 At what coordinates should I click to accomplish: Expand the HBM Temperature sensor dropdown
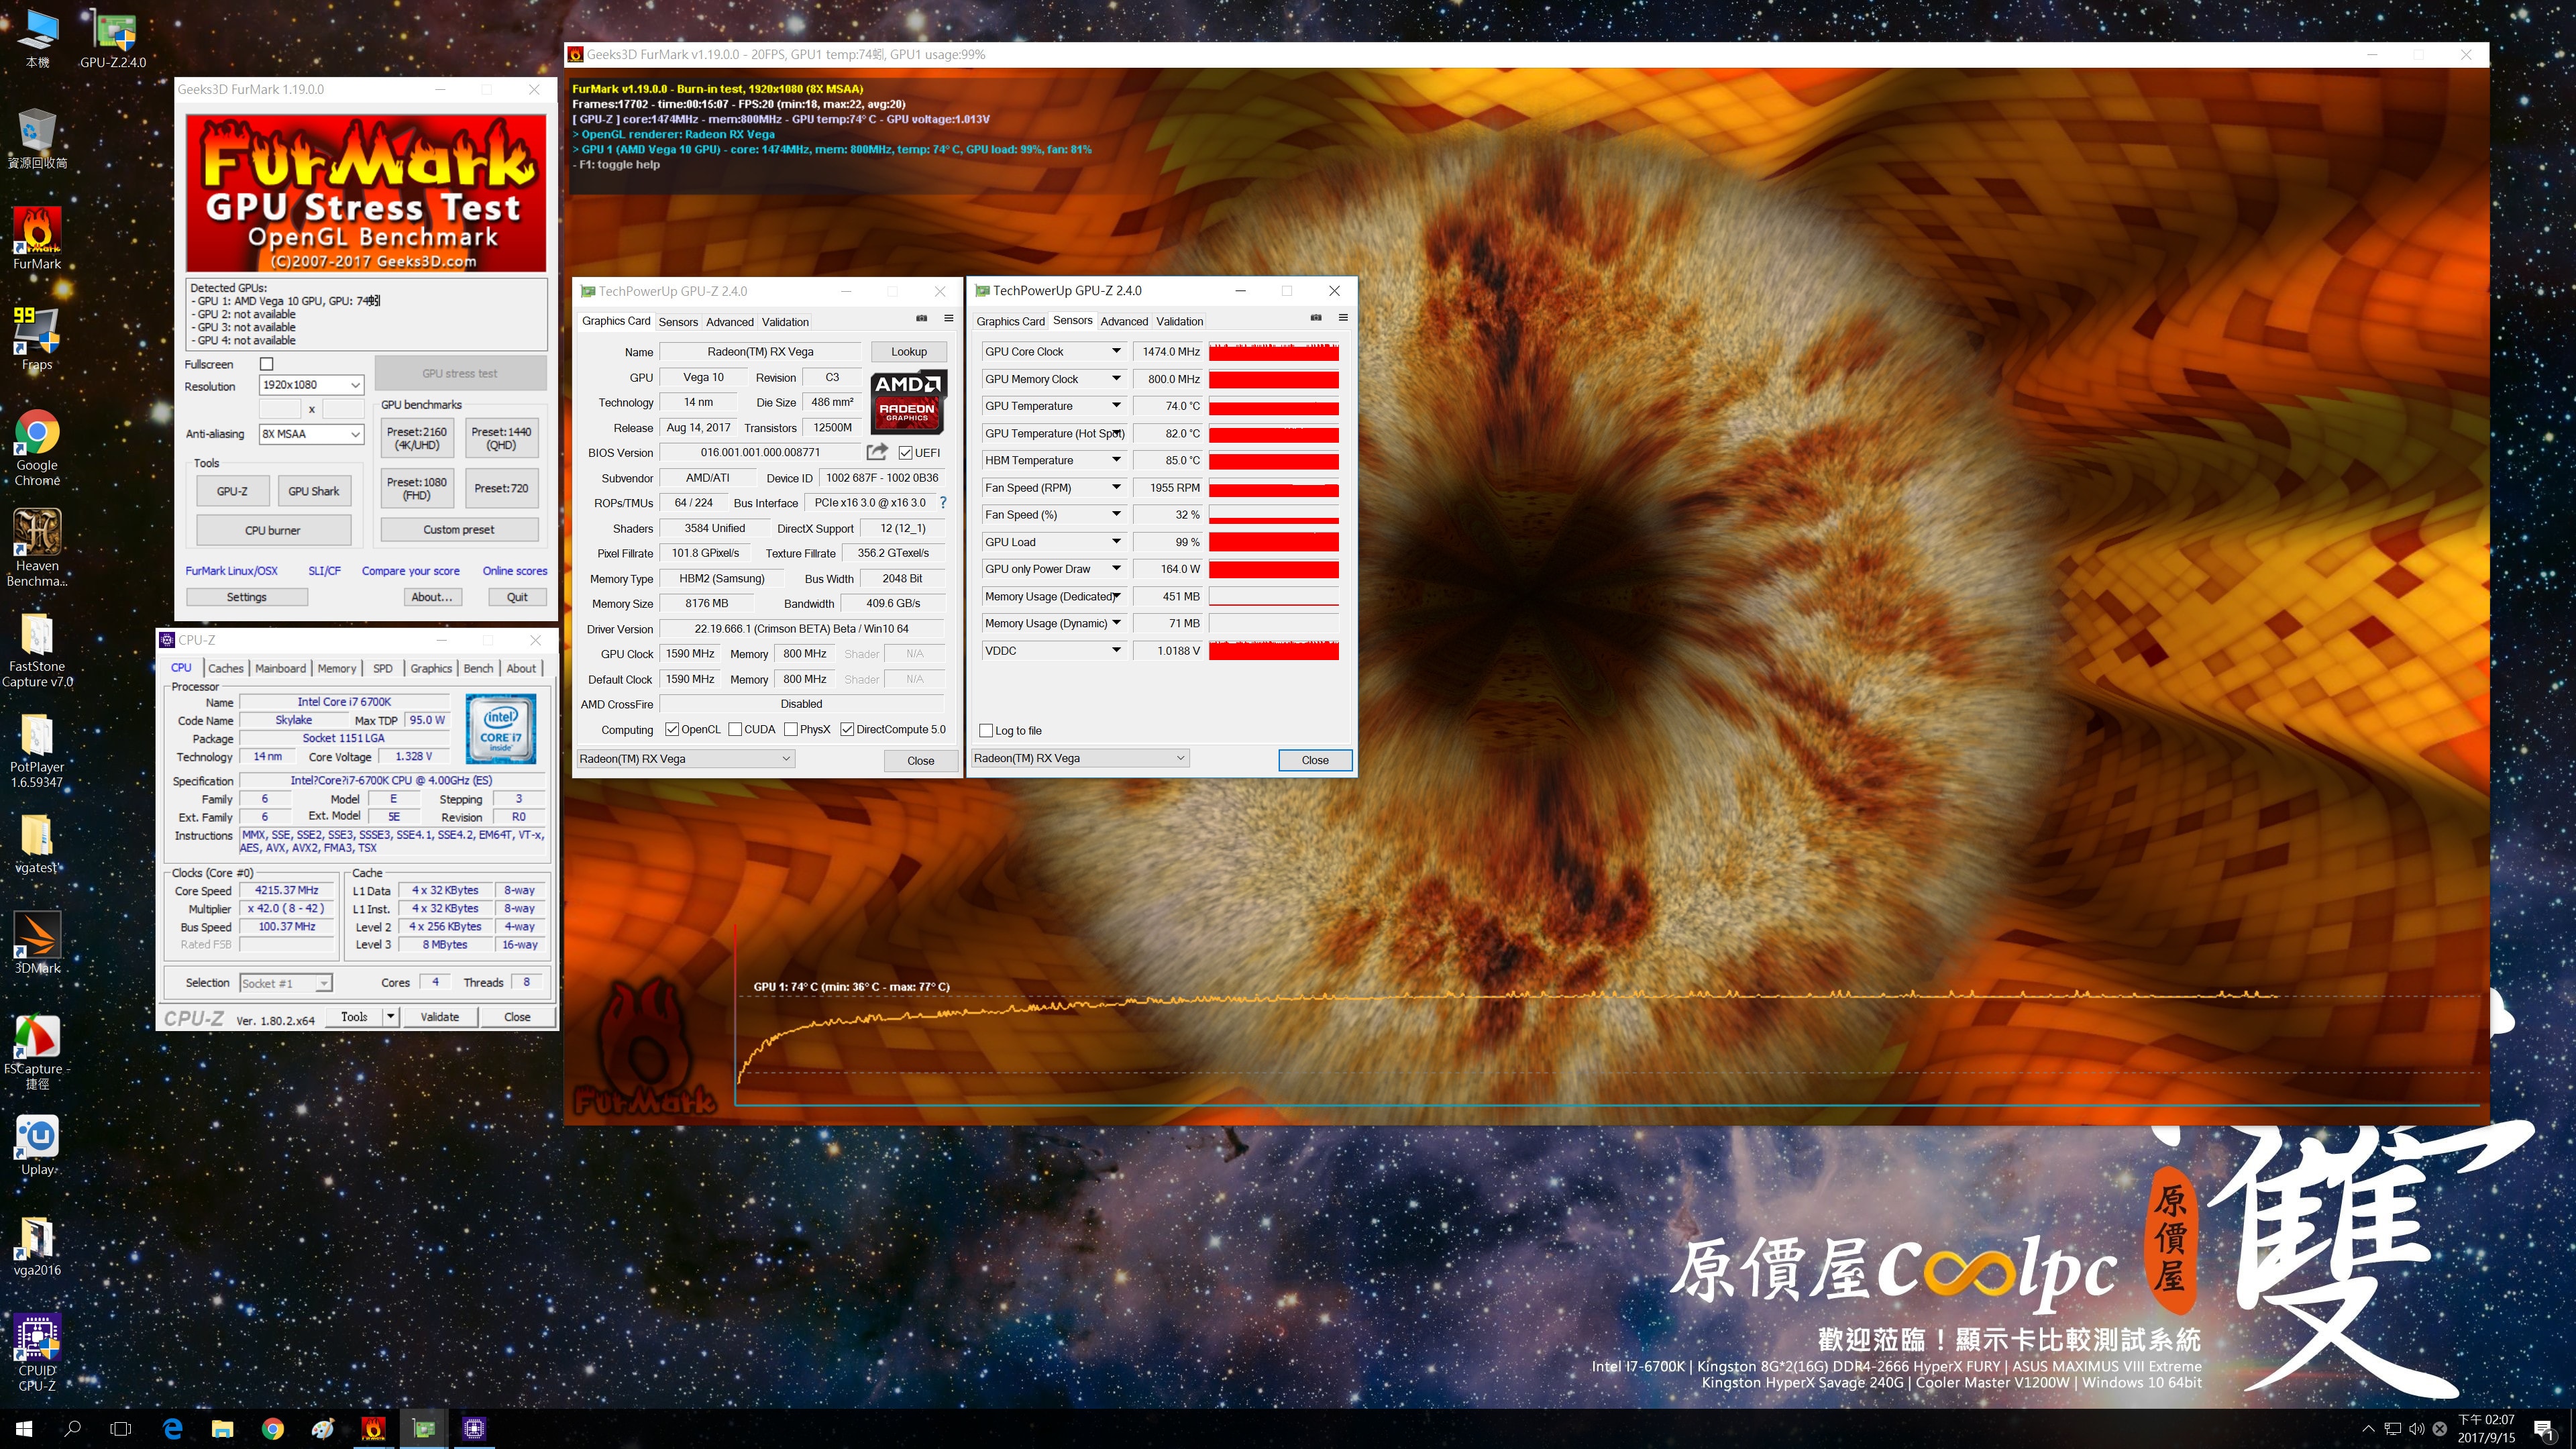1116,460
